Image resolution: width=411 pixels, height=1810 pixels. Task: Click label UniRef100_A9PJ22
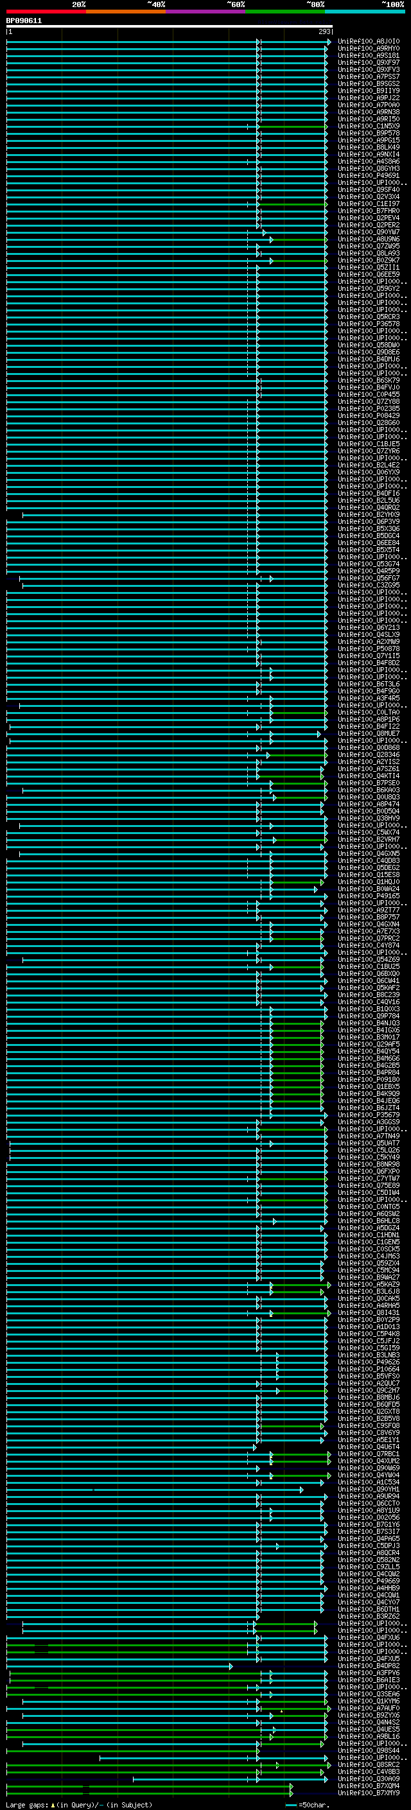[368, 98]
